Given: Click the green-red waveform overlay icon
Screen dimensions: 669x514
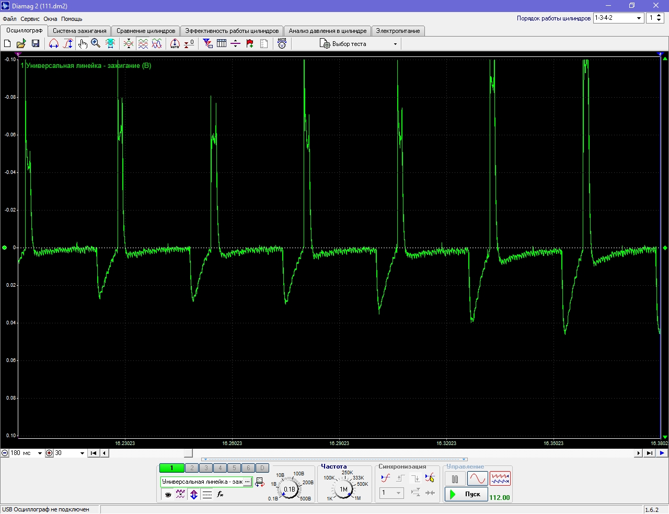Looking at the screenshot, I should pos(129,43).
